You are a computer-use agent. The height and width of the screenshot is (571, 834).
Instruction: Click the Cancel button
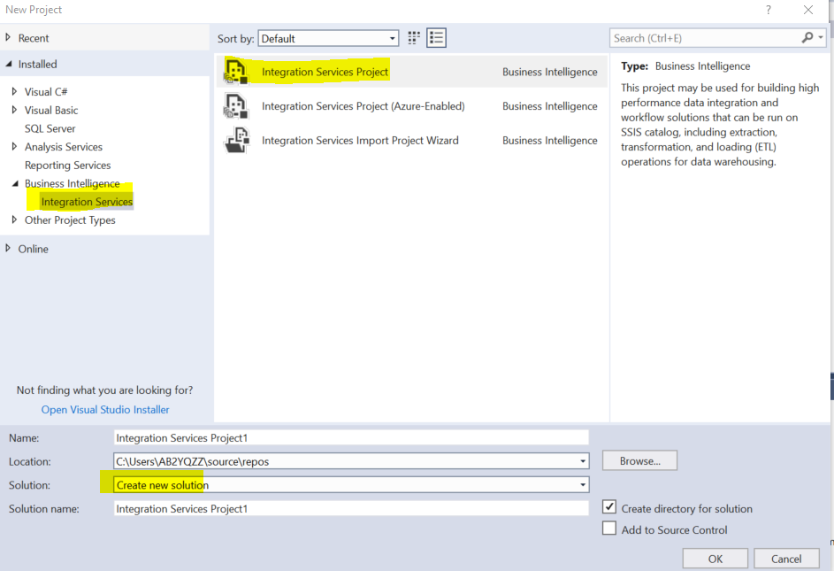click(786, 559)
